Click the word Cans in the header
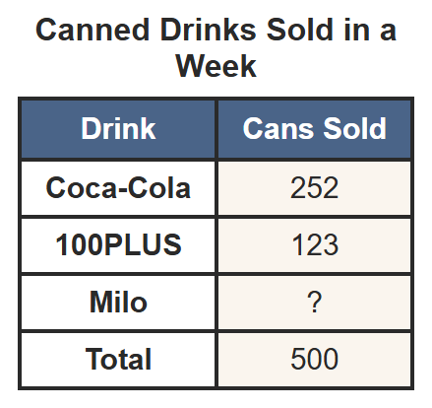This screenshot has width=432, height=408. click(278, 129)
